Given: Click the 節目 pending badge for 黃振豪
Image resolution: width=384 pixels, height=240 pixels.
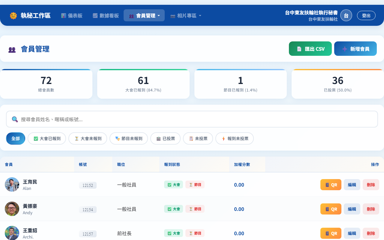Looking at the screenshot, I should (x=195, y=209).
